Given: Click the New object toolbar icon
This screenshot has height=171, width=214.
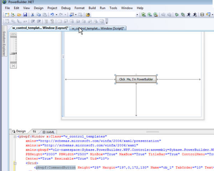Looking at the screenshot, I should [x=7, y=15].
